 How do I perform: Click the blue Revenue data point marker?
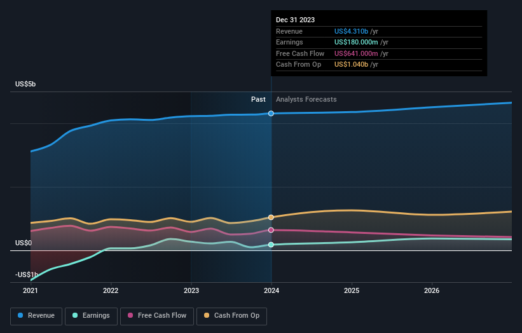coord(271,114)
